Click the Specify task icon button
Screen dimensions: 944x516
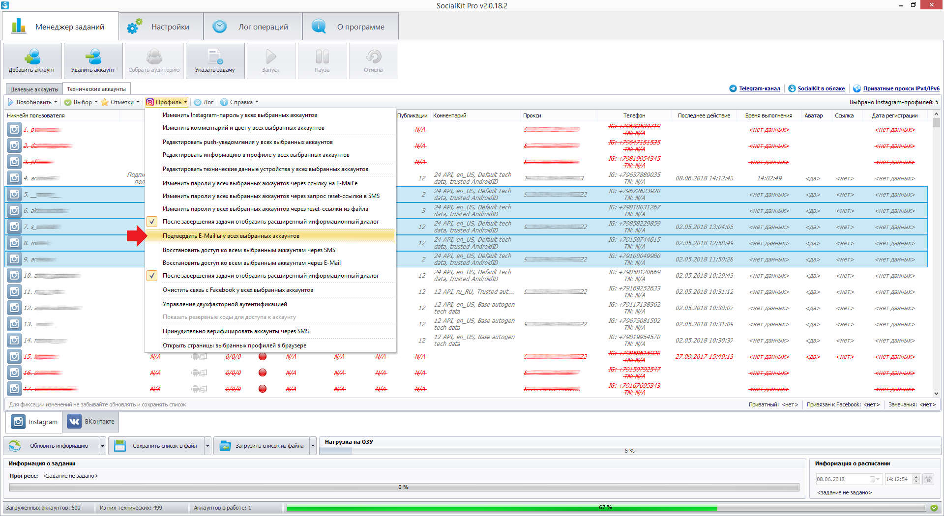[215, 61]
